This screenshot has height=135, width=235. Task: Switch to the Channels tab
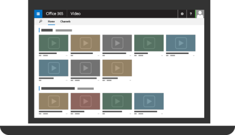coord(65,22)
